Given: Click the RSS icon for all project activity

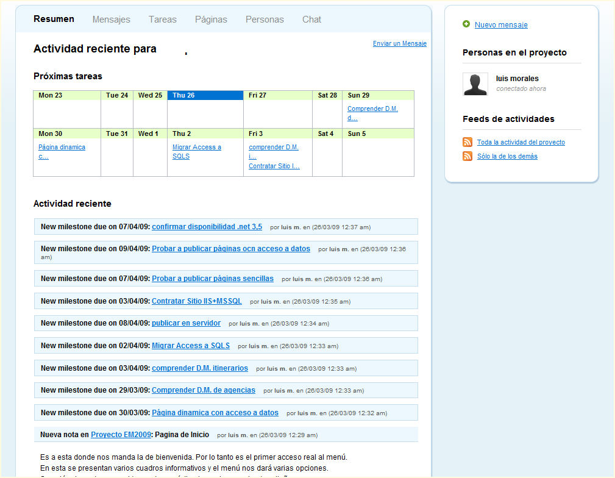Looking at the screenshot, I should [467, 142].
